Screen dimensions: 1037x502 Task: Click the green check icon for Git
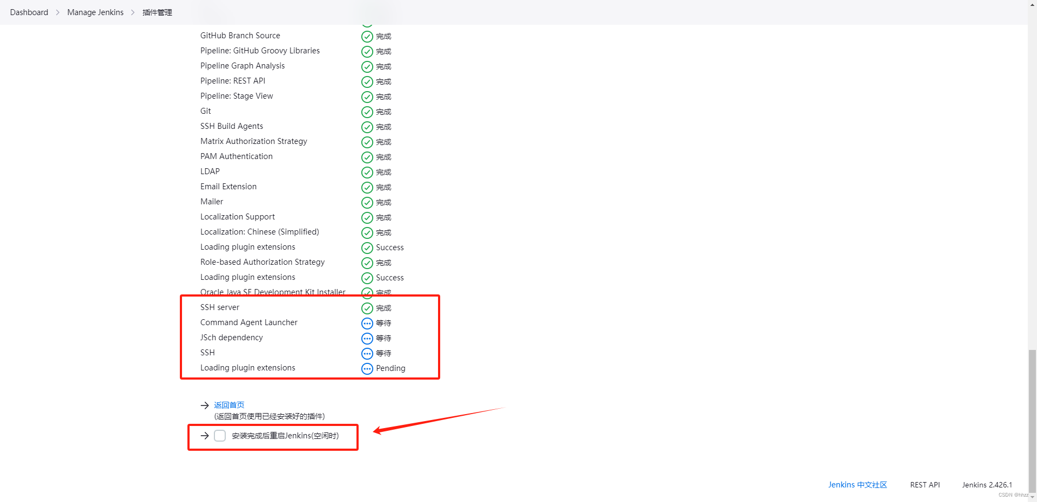coord(367,112)
